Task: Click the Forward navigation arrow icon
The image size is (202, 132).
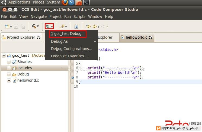Action: pos(103,27)
